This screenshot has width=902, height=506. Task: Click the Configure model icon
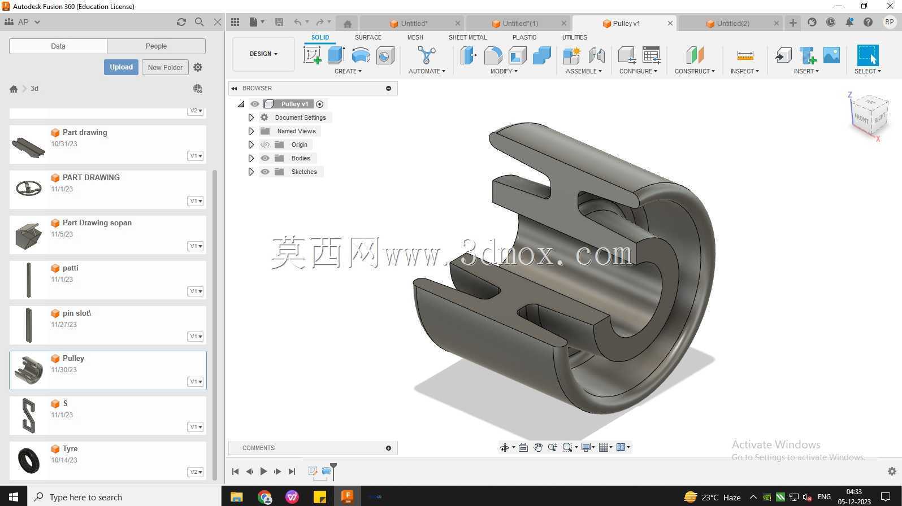(x=626, y=55)
